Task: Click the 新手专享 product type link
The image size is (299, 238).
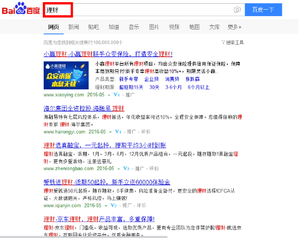Action: coord(128,79)
